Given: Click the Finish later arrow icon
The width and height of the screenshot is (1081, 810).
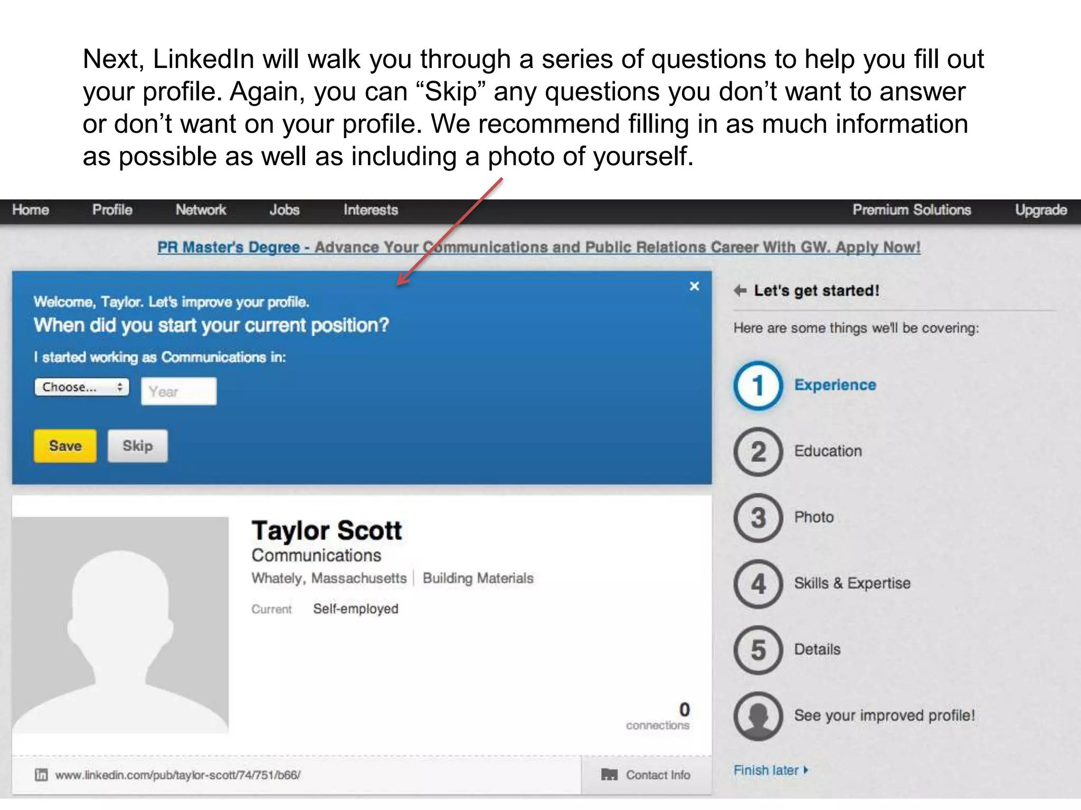Looking at the screenshot, I should (x=805, y=770).
